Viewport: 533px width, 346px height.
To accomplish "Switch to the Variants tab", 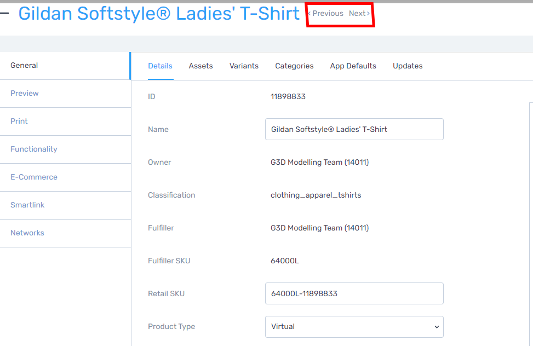I will pyautogui.click(x=244, y=66).
